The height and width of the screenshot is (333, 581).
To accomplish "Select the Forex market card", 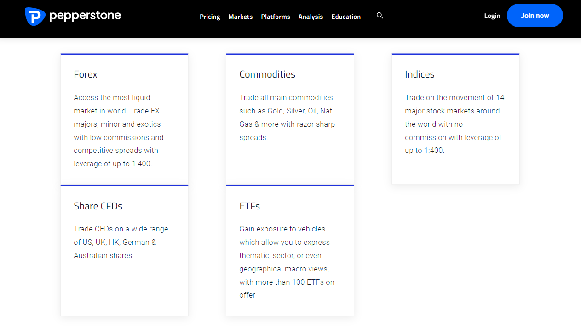I will tap(124, 119).
